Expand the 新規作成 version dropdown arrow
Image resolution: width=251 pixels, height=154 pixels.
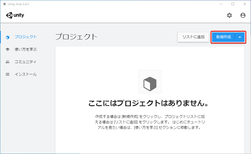240,37
